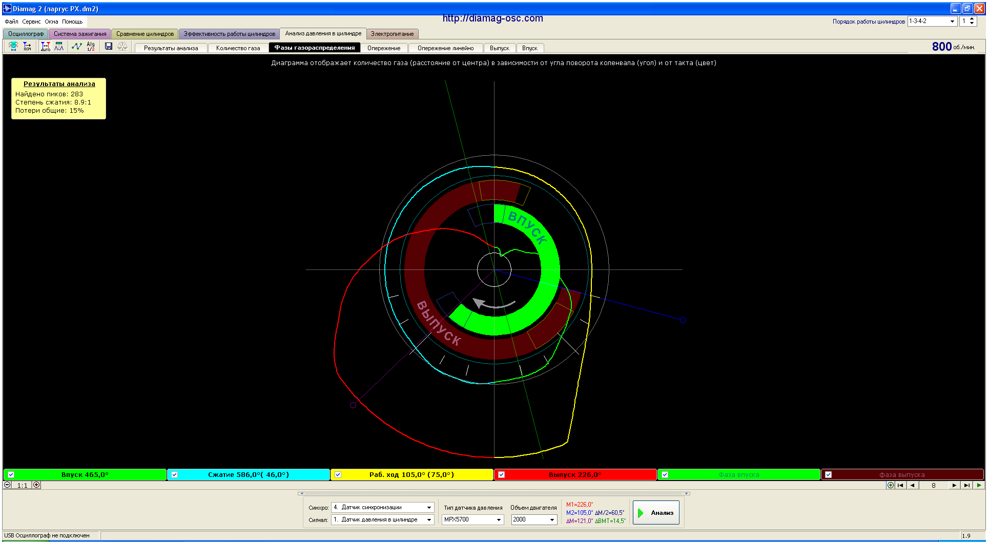This screenshot has width=988, height=542.
Task: Increase the cylinder number stepper
Action: pyautogui.click(x=972, y=19)
